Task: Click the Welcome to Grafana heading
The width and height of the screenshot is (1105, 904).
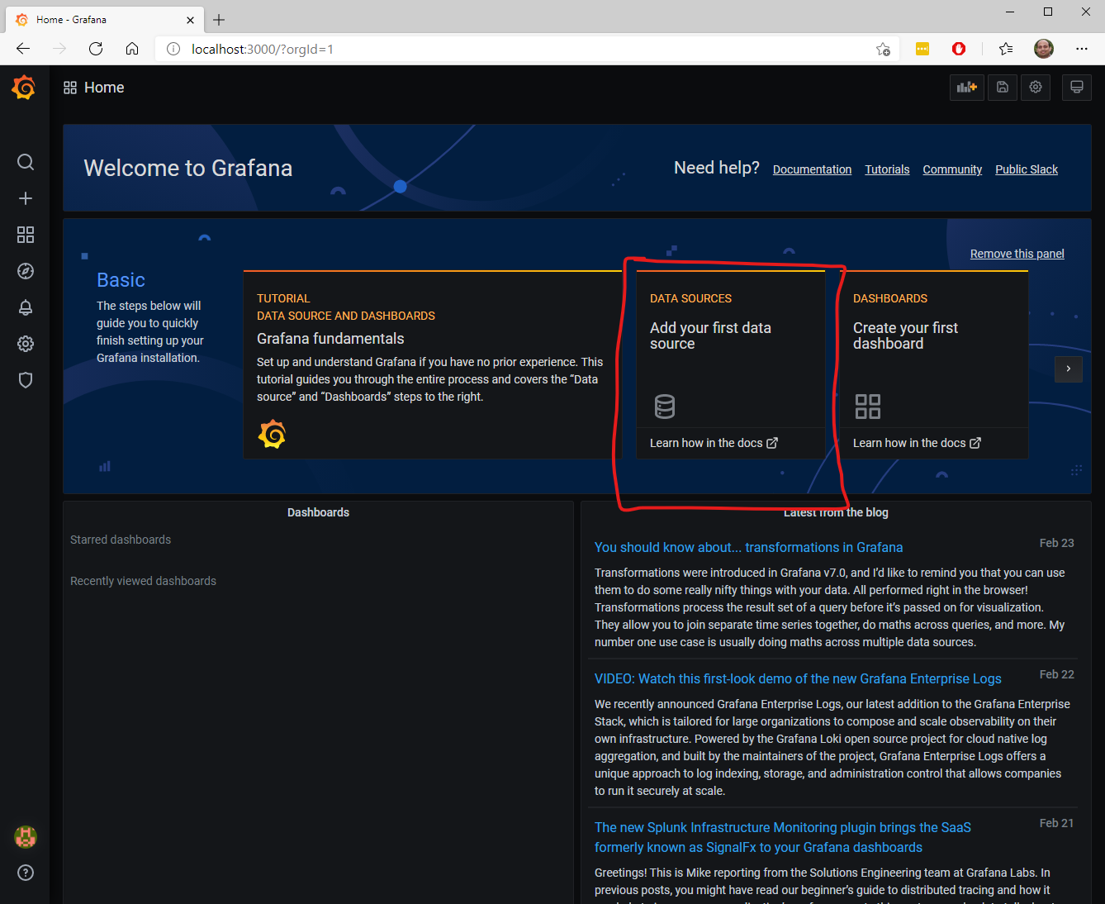Action: [188, 168]
